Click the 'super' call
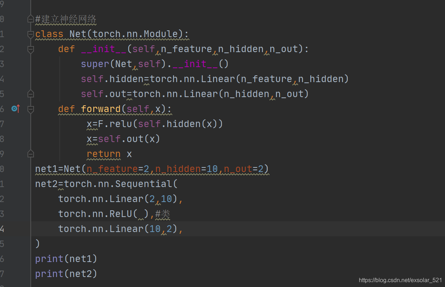This screenshot has height=287, width=445. (x=95, y=64)
